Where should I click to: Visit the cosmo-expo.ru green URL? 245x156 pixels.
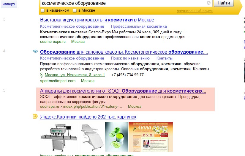point(53,41)
